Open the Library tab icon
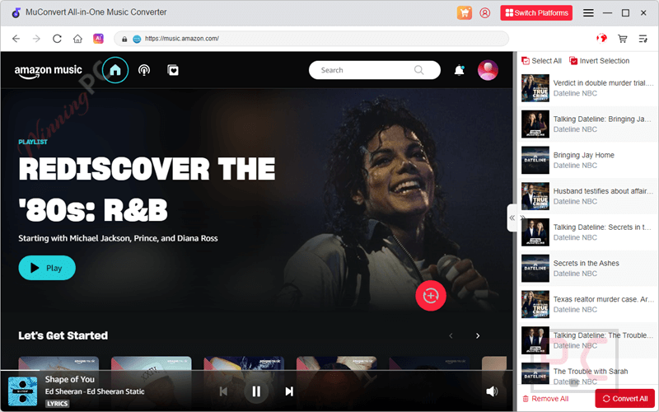 coord(173,70)
